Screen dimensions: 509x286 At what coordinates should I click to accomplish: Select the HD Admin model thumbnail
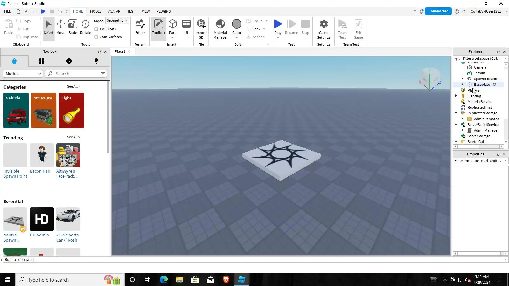click(x=42, y=219)
